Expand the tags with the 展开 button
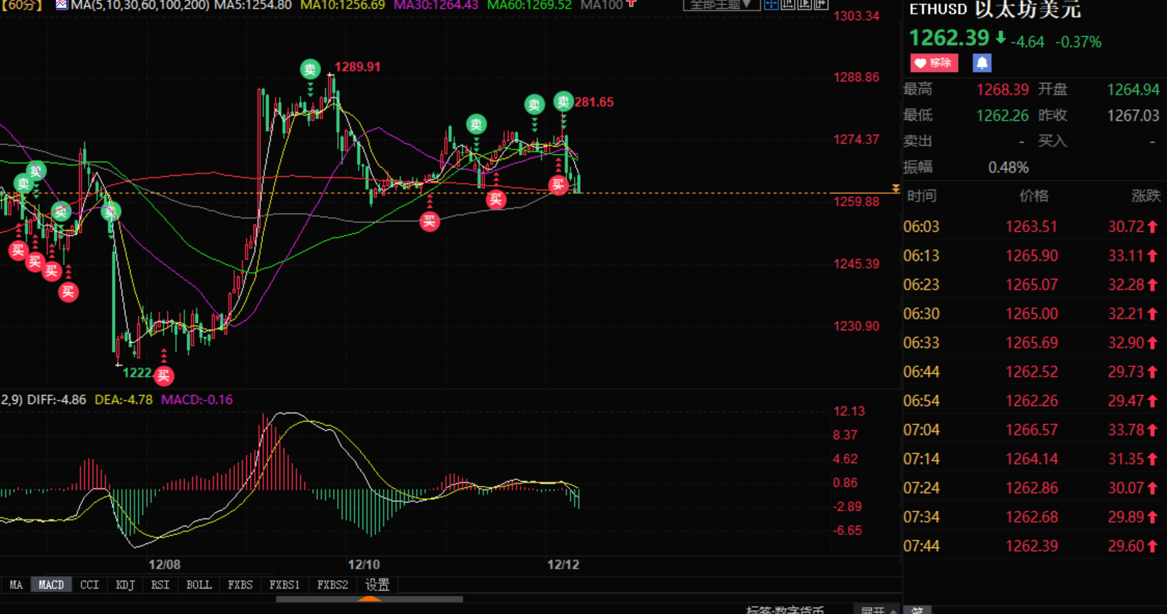1167x614 pixels. point(878,610)
